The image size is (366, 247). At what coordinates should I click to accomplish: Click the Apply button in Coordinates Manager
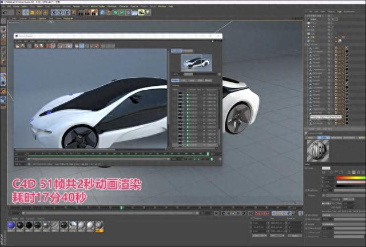pos(295,236)
